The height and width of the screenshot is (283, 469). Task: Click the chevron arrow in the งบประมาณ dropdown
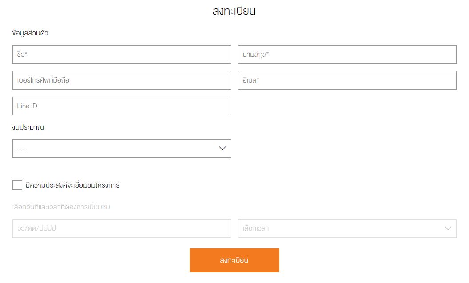point(222,149)
